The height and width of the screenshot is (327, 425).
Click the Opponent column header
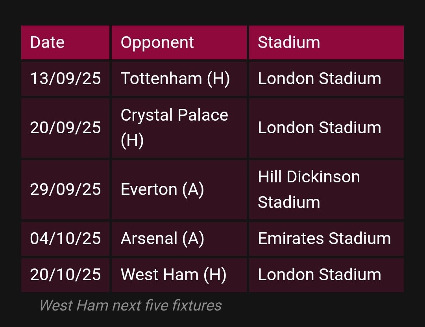[x=157, y=42]
